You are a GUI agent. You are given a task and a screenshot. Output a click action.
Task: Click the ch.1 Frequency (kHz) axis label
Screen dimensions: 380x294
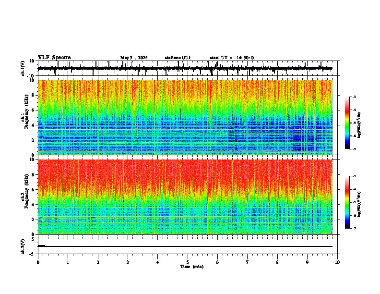25,111
